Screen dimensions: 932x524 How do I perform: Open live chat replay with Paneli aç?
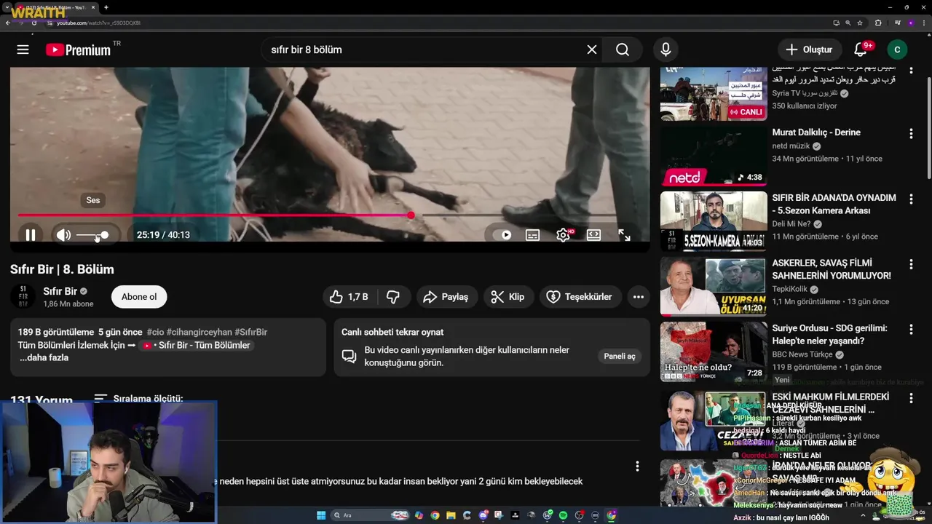(620, 356)
